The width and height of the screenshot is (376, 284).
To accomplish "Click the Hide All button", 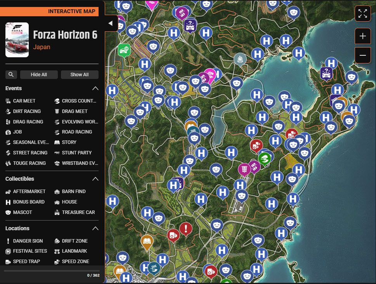I will [39, 75].
